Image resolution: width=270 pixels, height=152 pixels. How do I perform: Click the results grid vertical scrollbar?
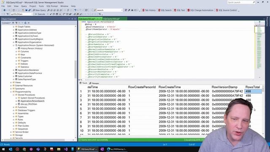(263, 90)
